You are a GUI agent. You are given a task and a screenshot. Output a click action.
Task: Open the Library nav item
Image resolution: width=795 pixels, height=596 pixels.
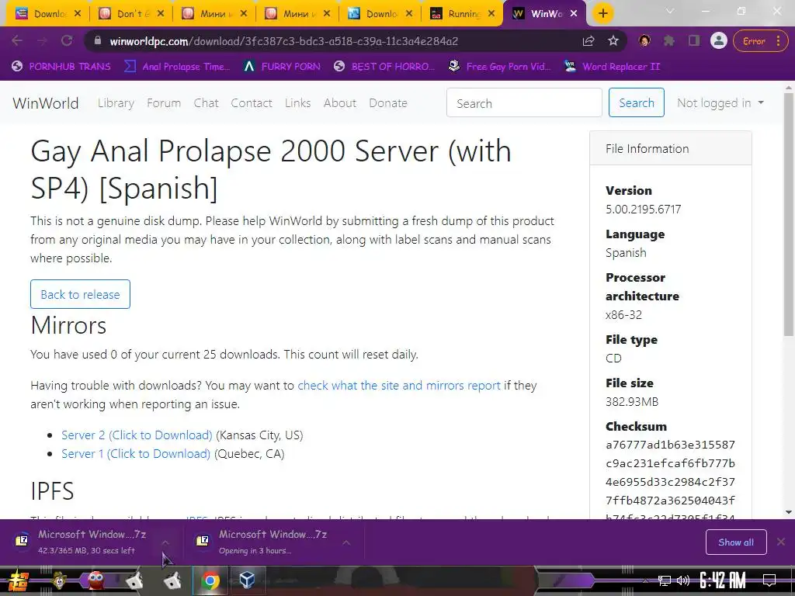116,103
